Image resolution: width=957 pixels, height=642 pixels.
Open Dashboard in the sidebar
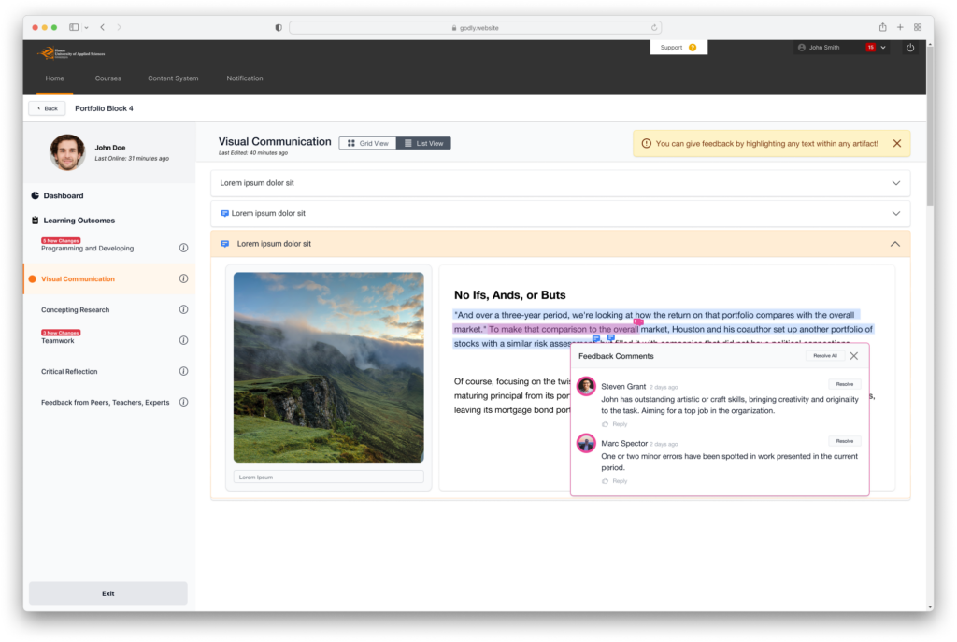[x=63, y=196]
